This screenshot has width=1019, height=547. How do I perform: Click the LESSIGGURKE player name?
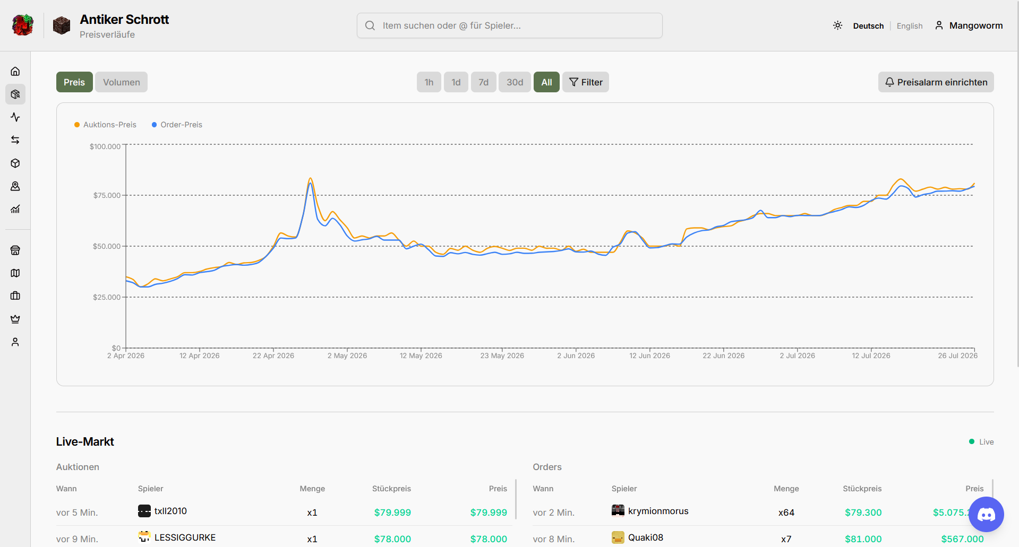point(185,537)
